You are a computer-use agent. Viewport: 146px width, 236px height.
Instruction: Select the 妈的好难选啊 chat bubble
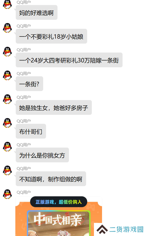37,13
